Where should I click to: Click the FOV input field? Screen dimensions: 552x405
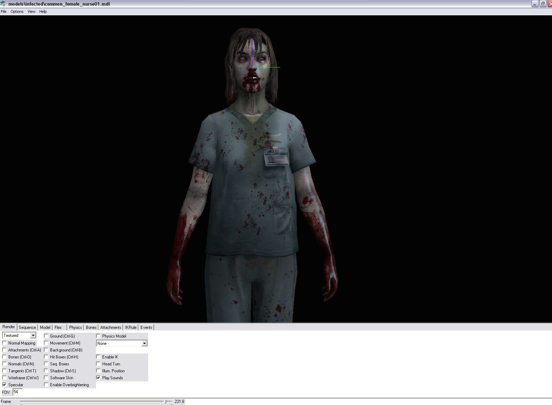pyautogui.click(x=17, y=392)
